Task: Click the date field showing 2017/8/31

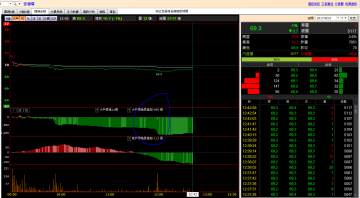Action: [x=326, y=18]
